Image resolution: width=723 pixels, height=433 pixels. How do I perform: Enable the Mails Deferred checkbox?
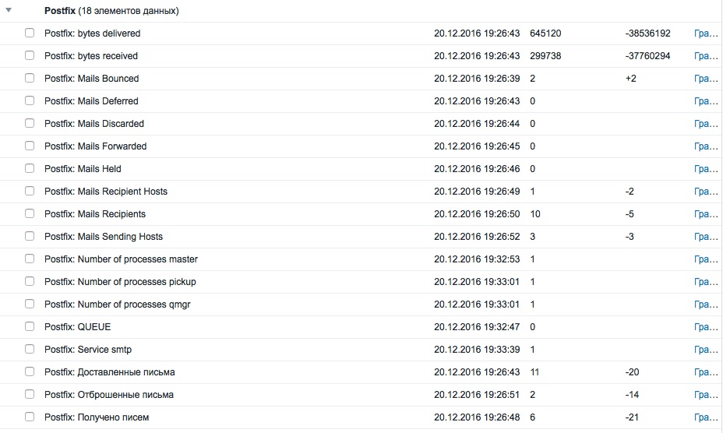(x=30, y=101)
